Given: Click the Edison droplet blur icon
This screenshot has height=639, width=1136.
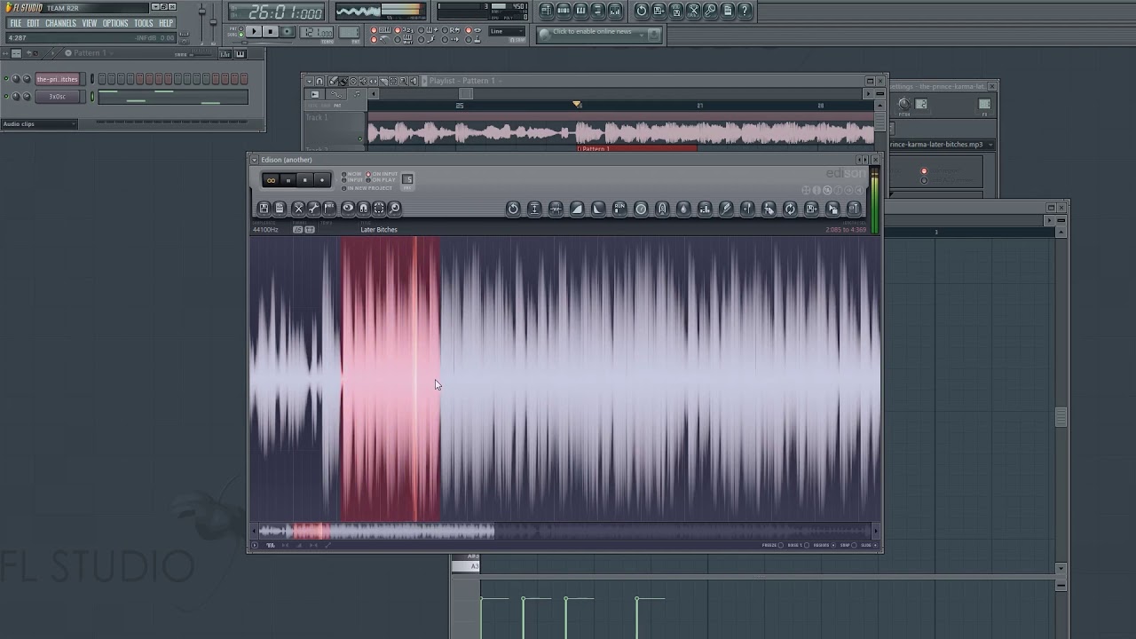Looking at the screenshot, I should (683, 209).
